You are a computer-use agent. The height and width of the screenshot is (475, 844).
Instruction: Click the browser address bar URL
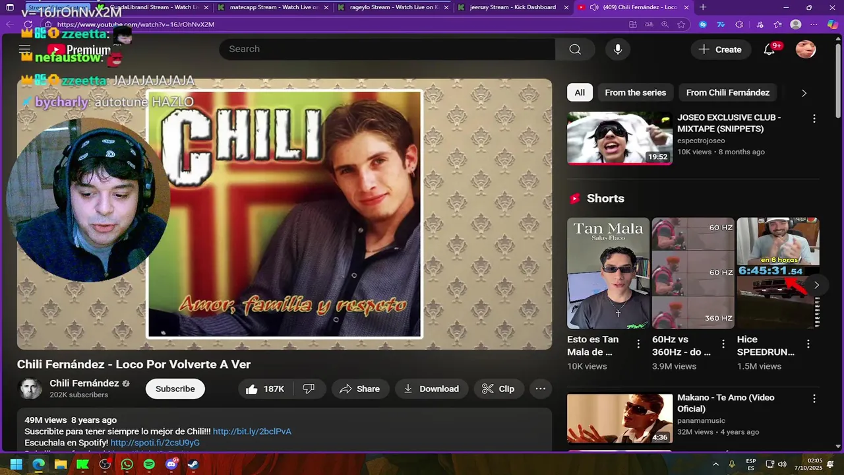136,24
